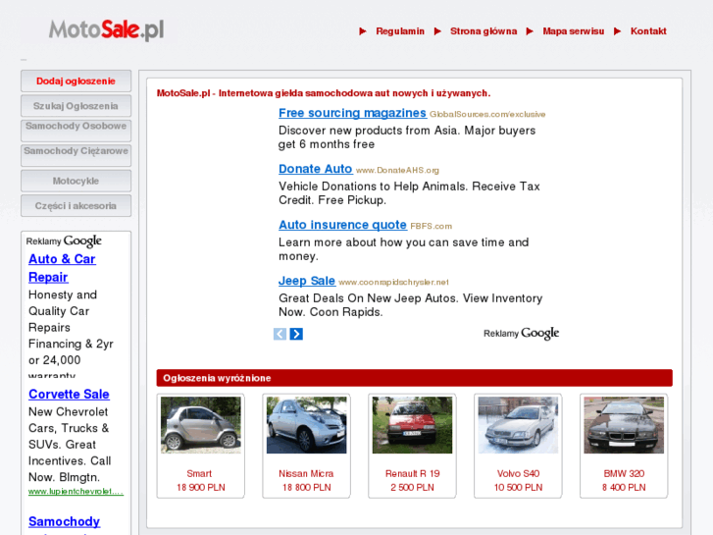Viewport: 713px width, 535px height.
Task: Open the Smart car photo
Action: point(200,425)
